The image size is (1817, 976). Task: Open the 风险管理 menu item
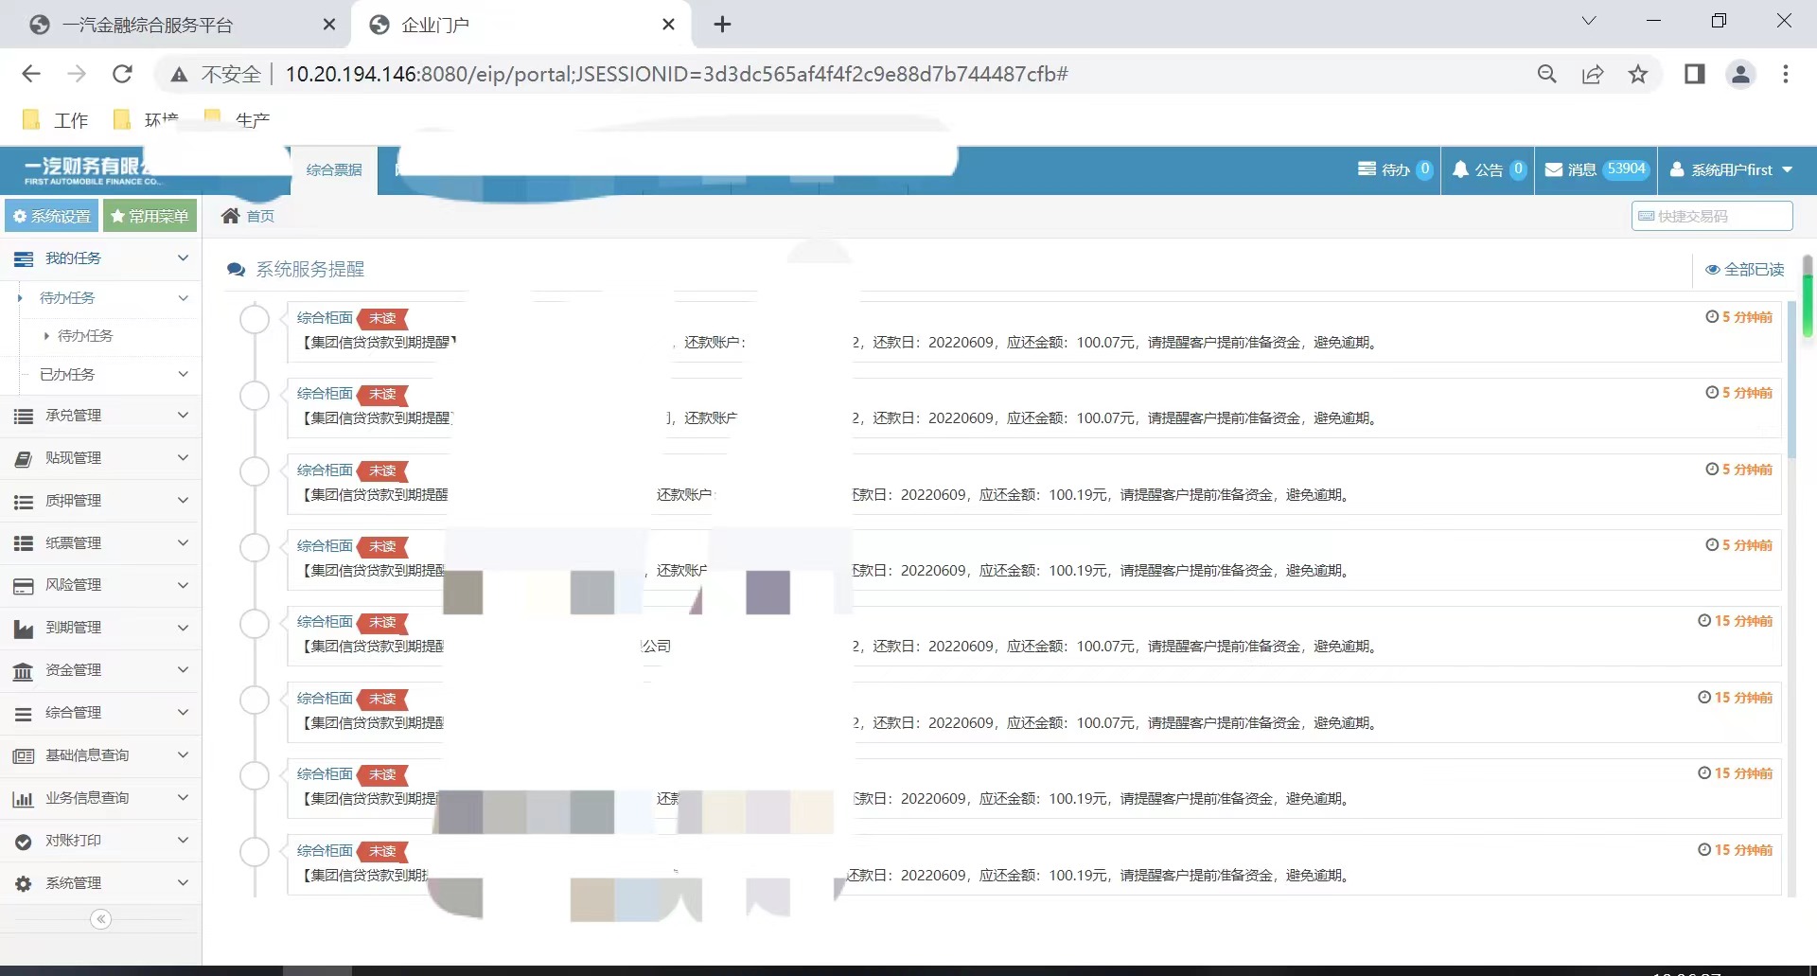pyautogui.click(x=100, y=585)
